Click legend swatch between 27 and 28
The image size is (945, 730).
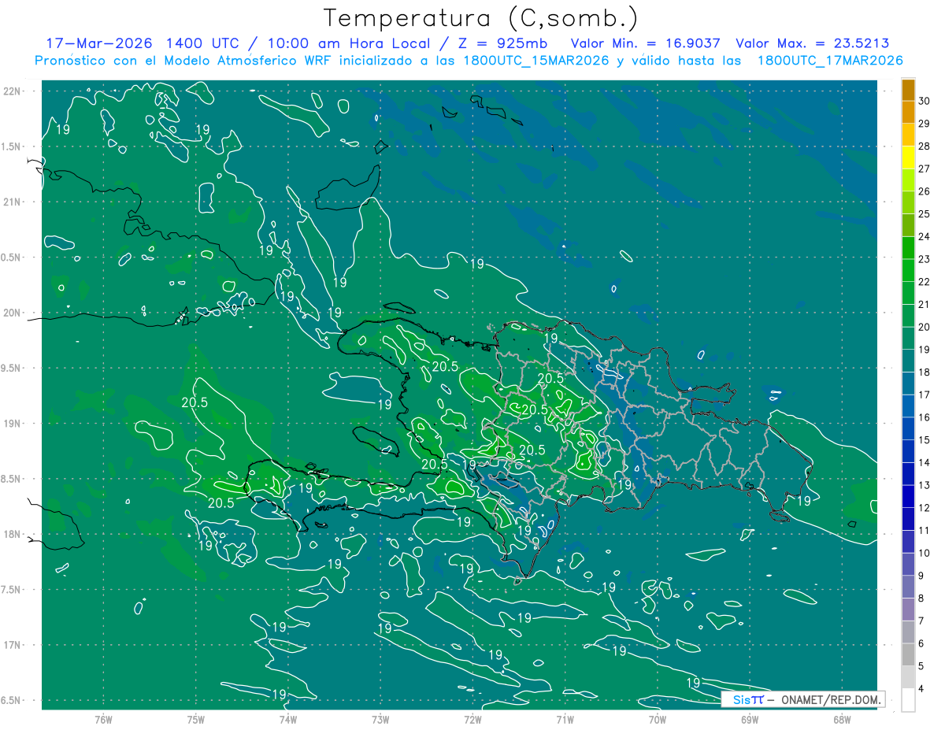(908, 157)
